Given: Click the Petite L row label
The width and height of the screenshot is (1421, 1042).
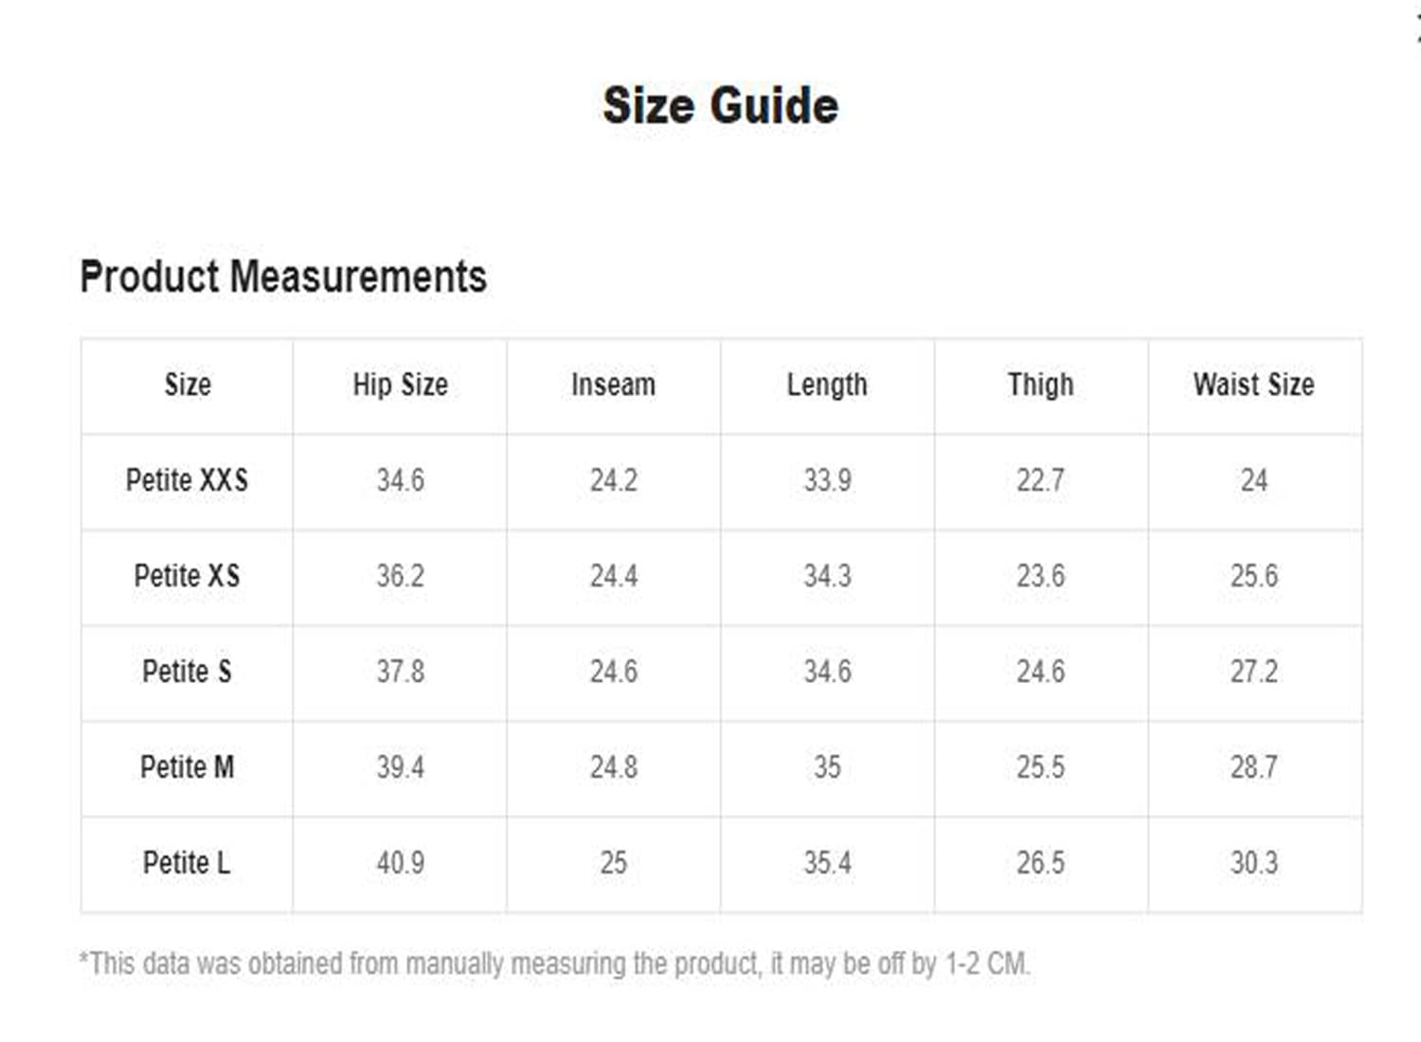Looking at the screenshot, I should coord(187,863).
